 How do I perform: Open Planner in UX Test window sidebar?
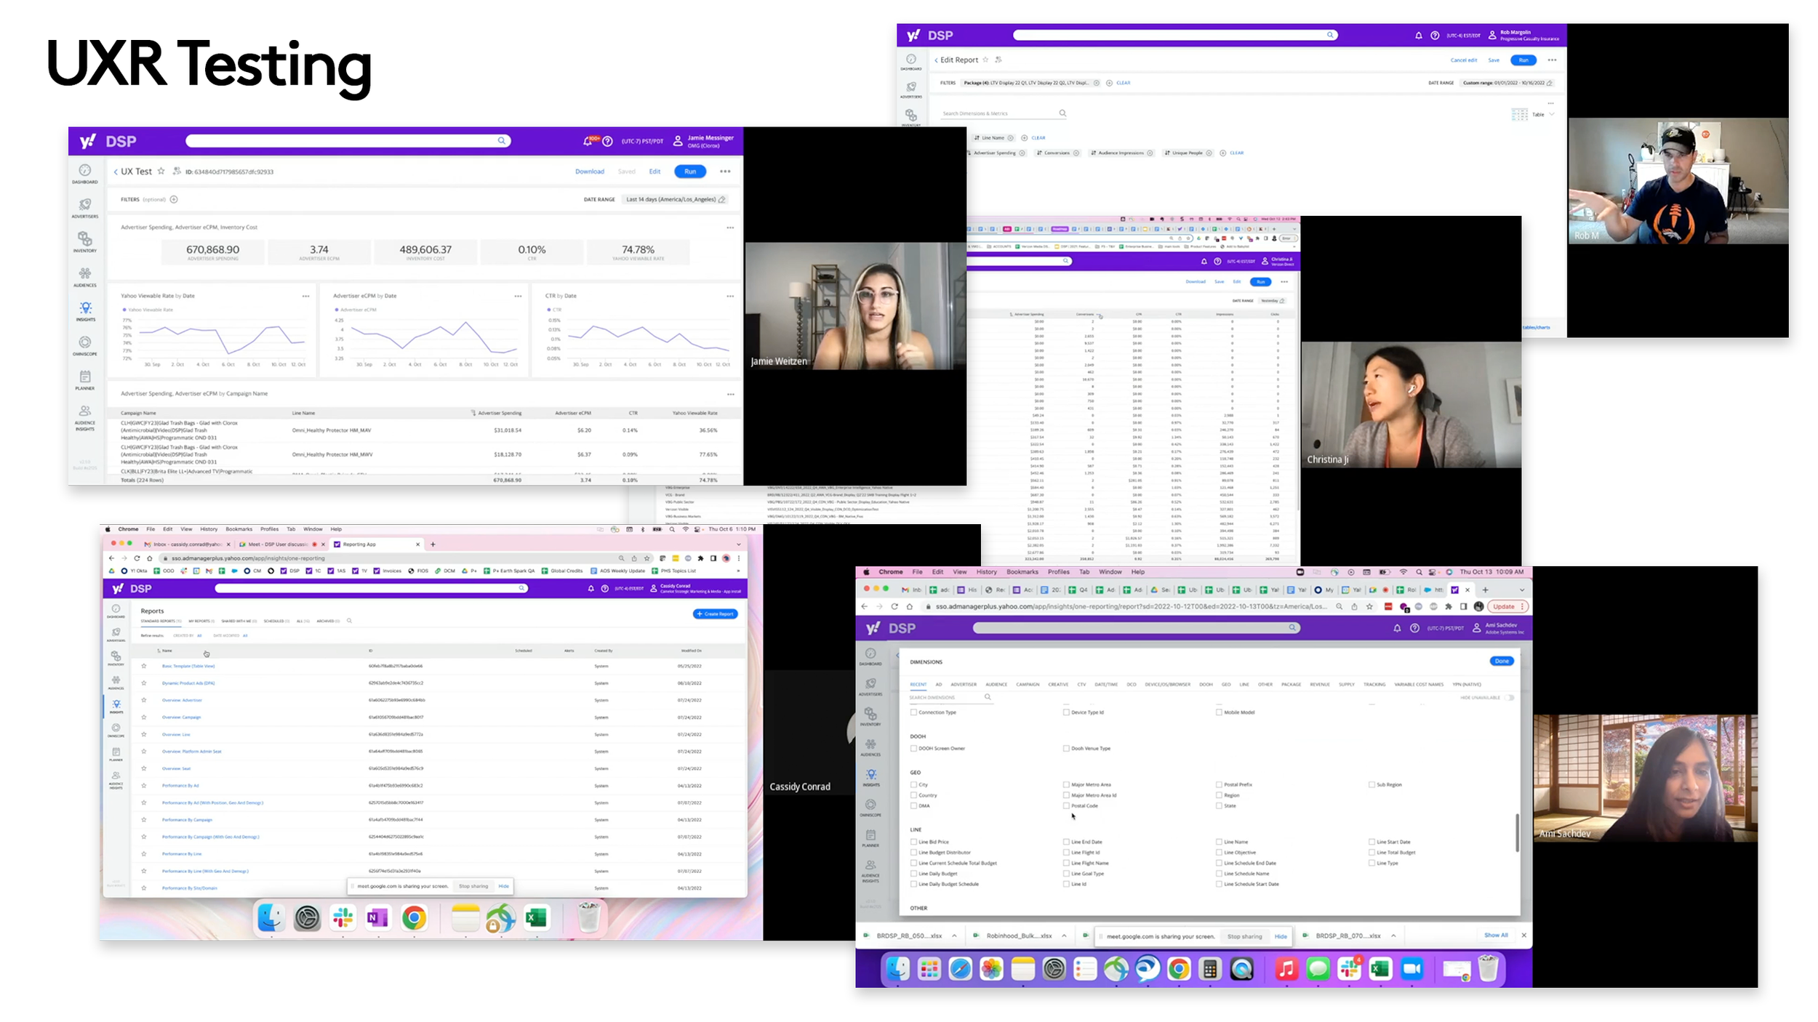[x=85, y=380]
